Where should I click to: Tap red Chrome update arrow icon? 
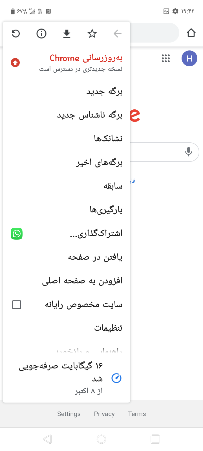tap(15, 63)
